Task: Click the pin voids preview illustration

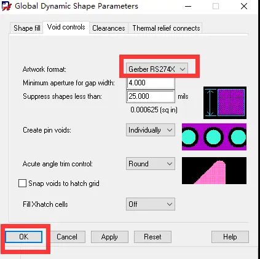Action: pyautogui.click(x=214, y=137)
